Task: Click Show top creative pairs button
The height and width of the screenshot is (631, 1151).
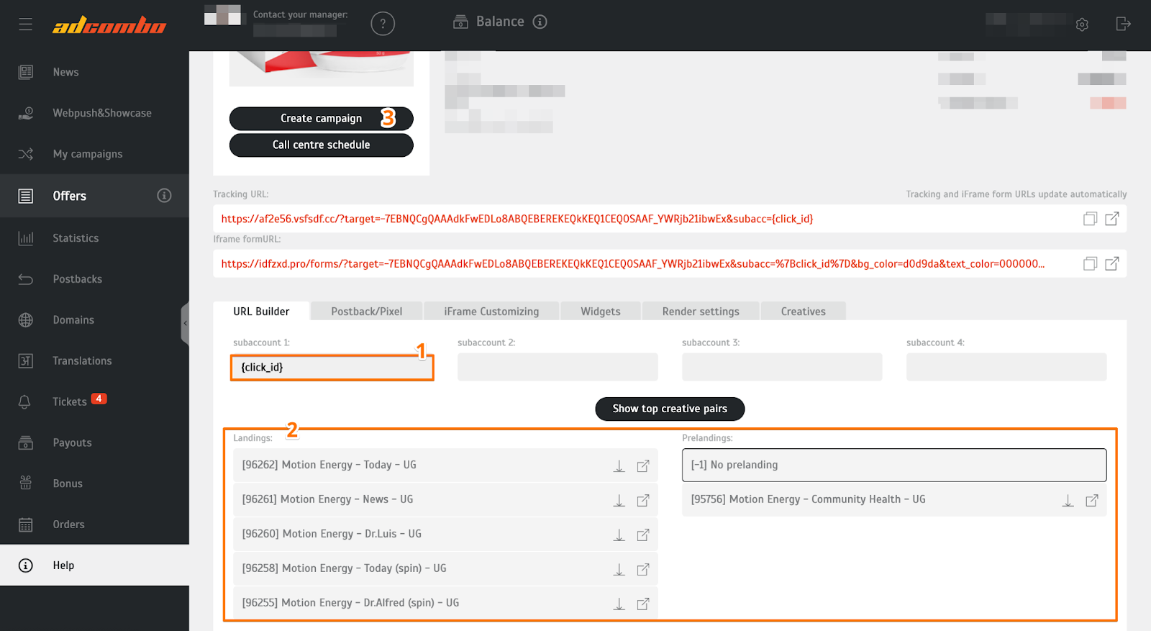Action: [x=670, y=409]
